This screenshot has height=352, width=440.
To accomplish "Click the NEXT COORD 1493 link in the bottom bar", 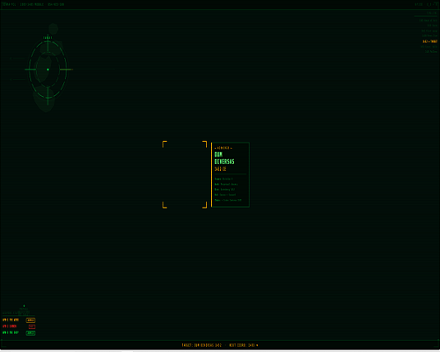I will click(x=244, y=345).
